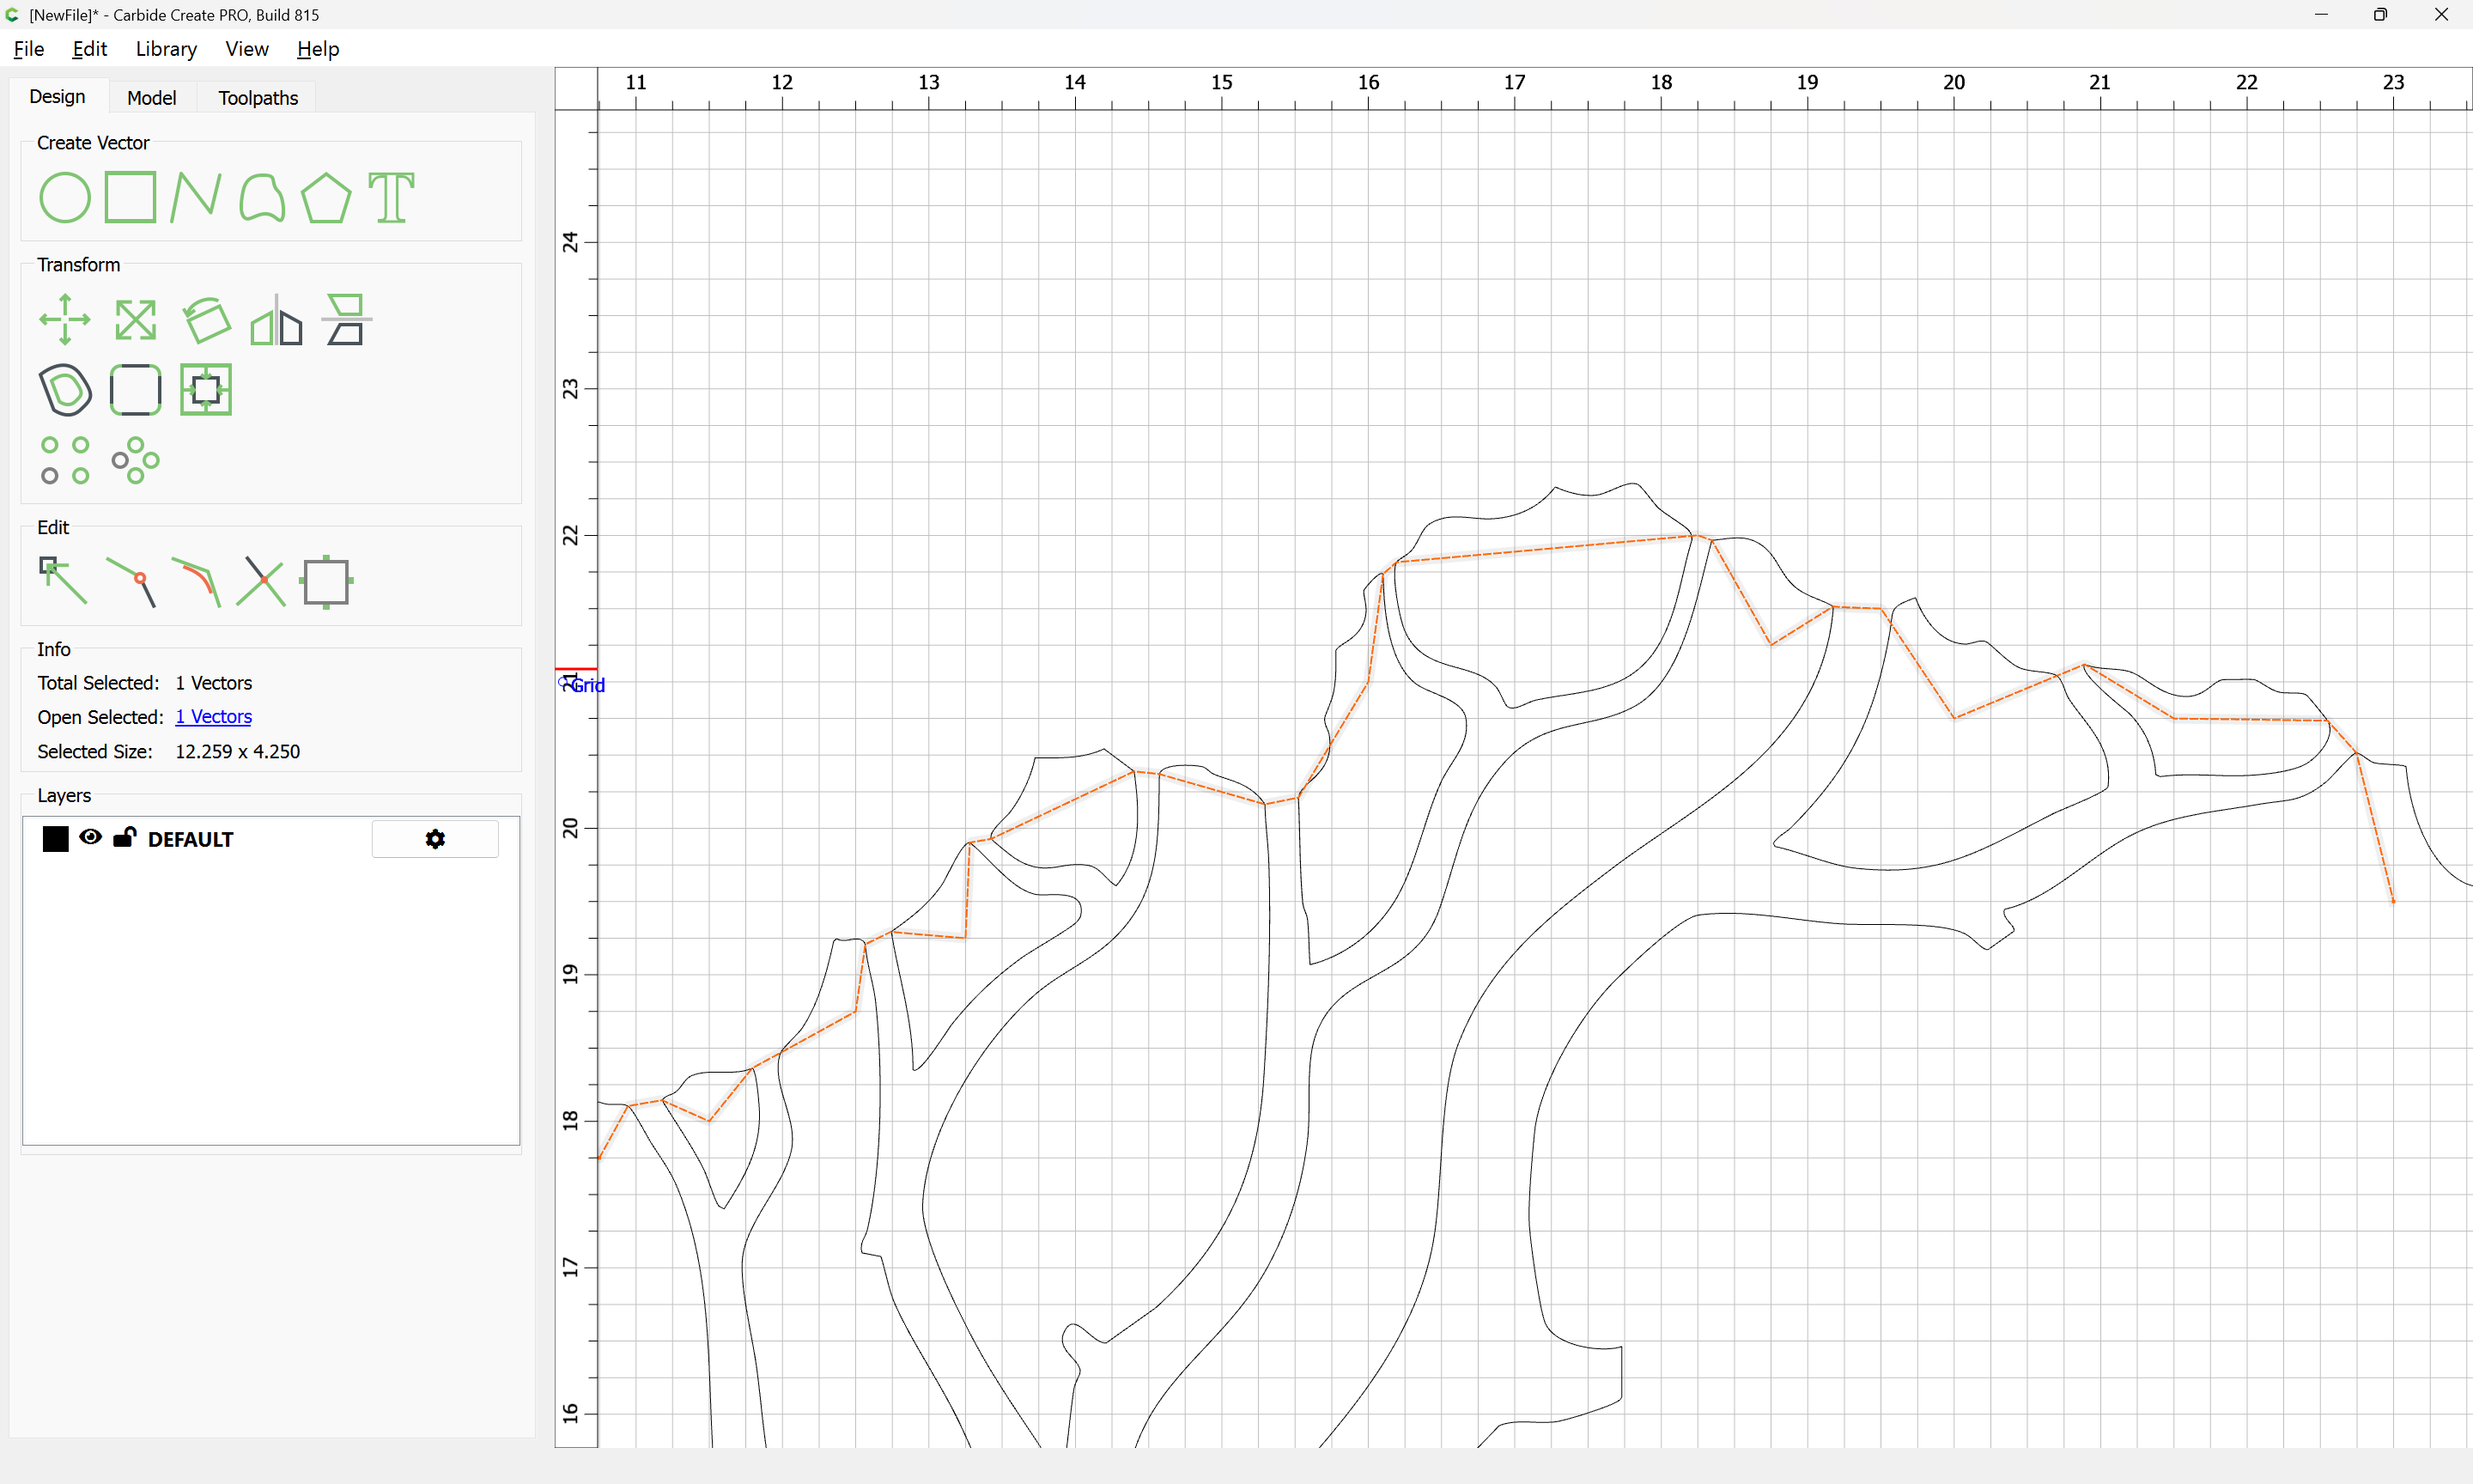
Task: Open the File menu
Action: [x=29, y=49]
